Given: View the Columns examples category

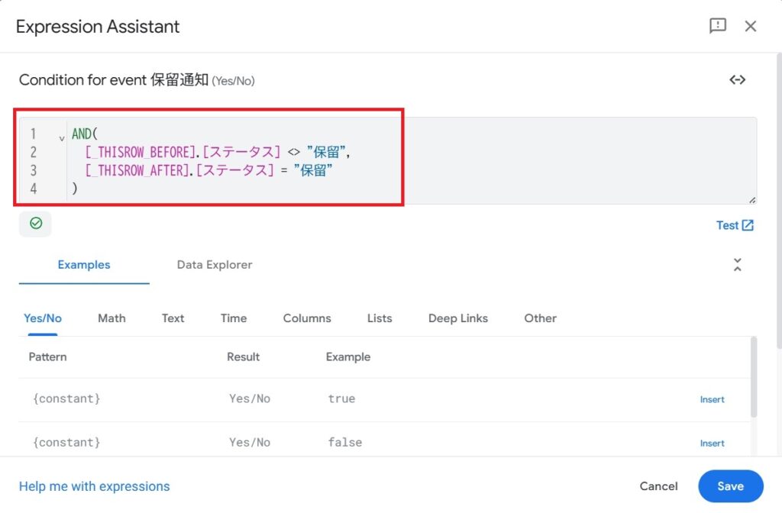Looking at the screenshot, I should point(307,318).
